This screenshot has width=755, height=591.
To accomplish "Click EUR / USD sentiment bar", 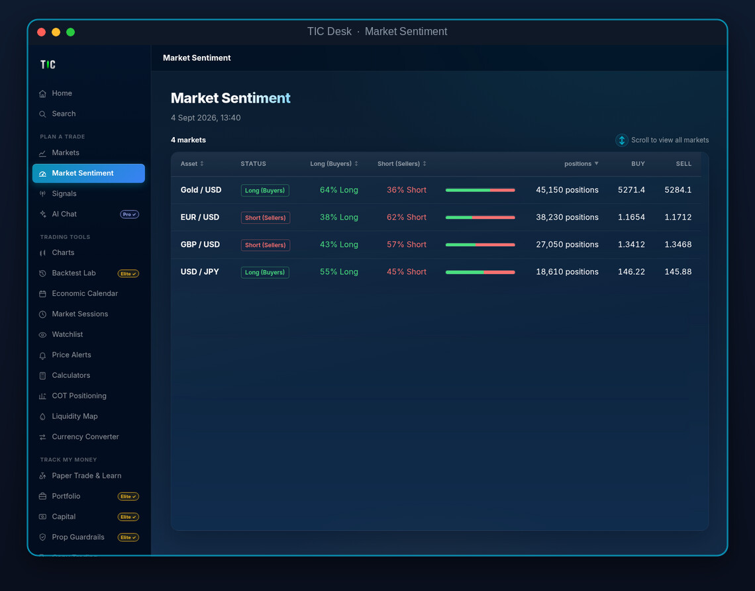I will [x=480, y=218].
